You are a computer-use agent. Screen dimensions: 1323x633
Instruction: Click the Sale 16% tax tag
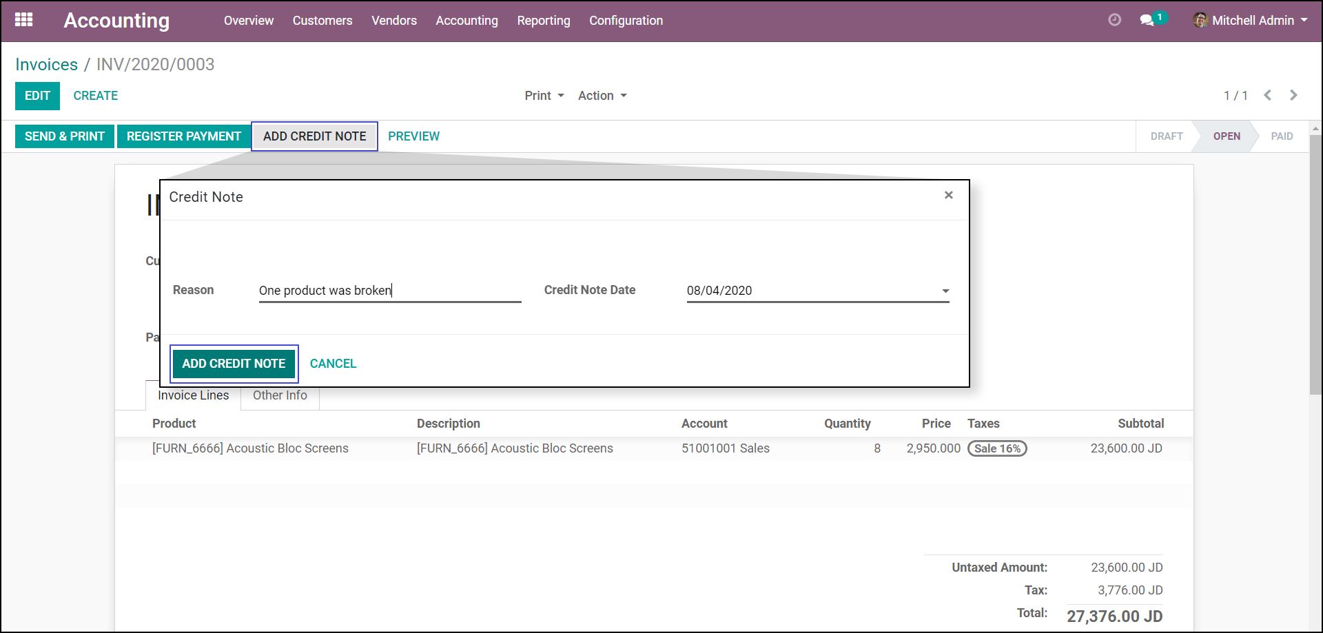tap(997, 448)
